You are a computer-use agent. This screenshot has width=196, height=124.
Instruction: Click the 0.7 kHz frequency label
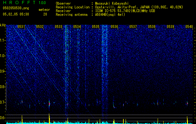point(2,102)
